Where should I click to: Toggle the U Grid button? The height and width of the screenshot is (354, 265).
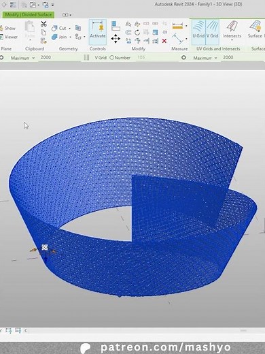pos(198,32)
